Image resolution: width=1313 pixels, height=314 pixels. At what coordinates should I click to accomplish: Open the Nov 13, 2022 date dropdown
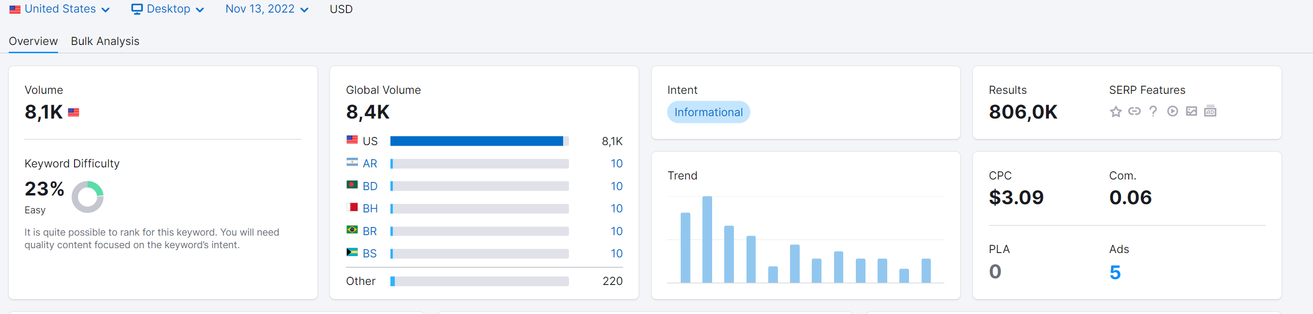[x=267, y=9]
